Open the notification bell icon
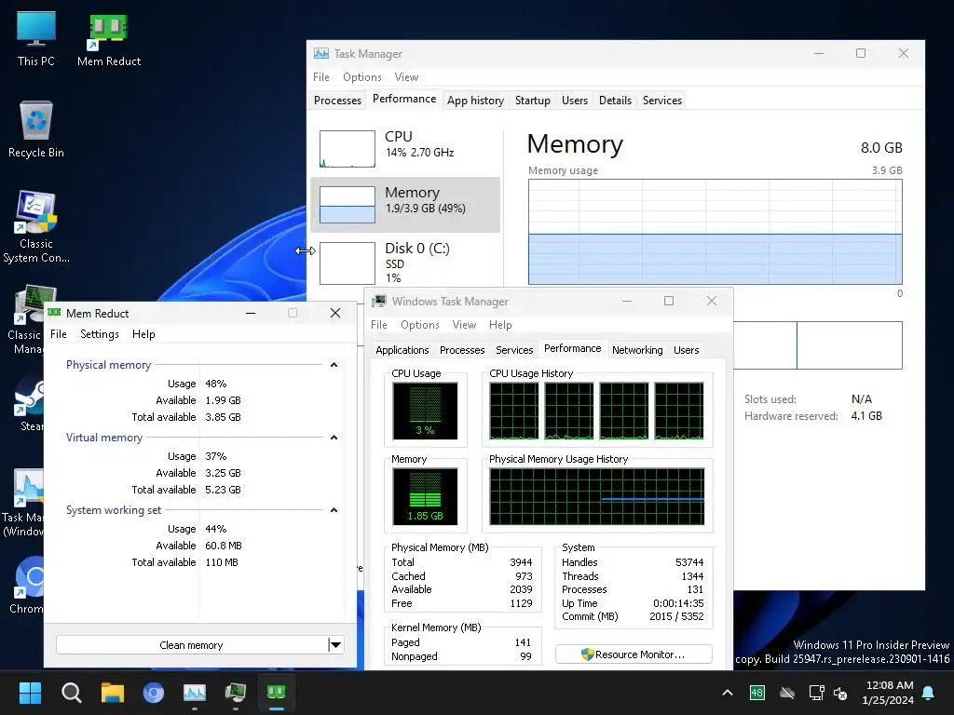This screenshot has height=715, width=954. [x=929, y=693]
